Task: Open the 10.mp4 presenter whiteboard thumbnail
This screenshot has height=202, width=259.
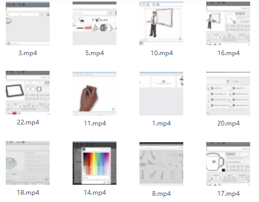Action: click(161, 23)
